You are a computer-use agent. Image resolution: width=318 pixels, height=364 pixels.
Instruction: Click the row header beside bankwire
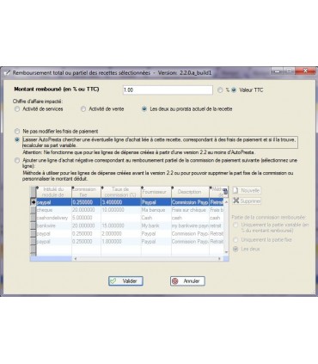click(x=34, y=225)
